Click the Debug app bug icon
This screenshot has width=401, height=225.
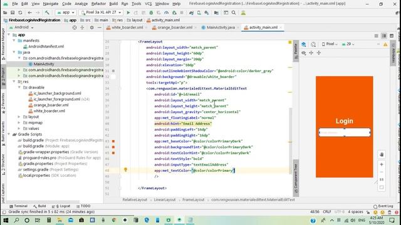click(151, 12)
